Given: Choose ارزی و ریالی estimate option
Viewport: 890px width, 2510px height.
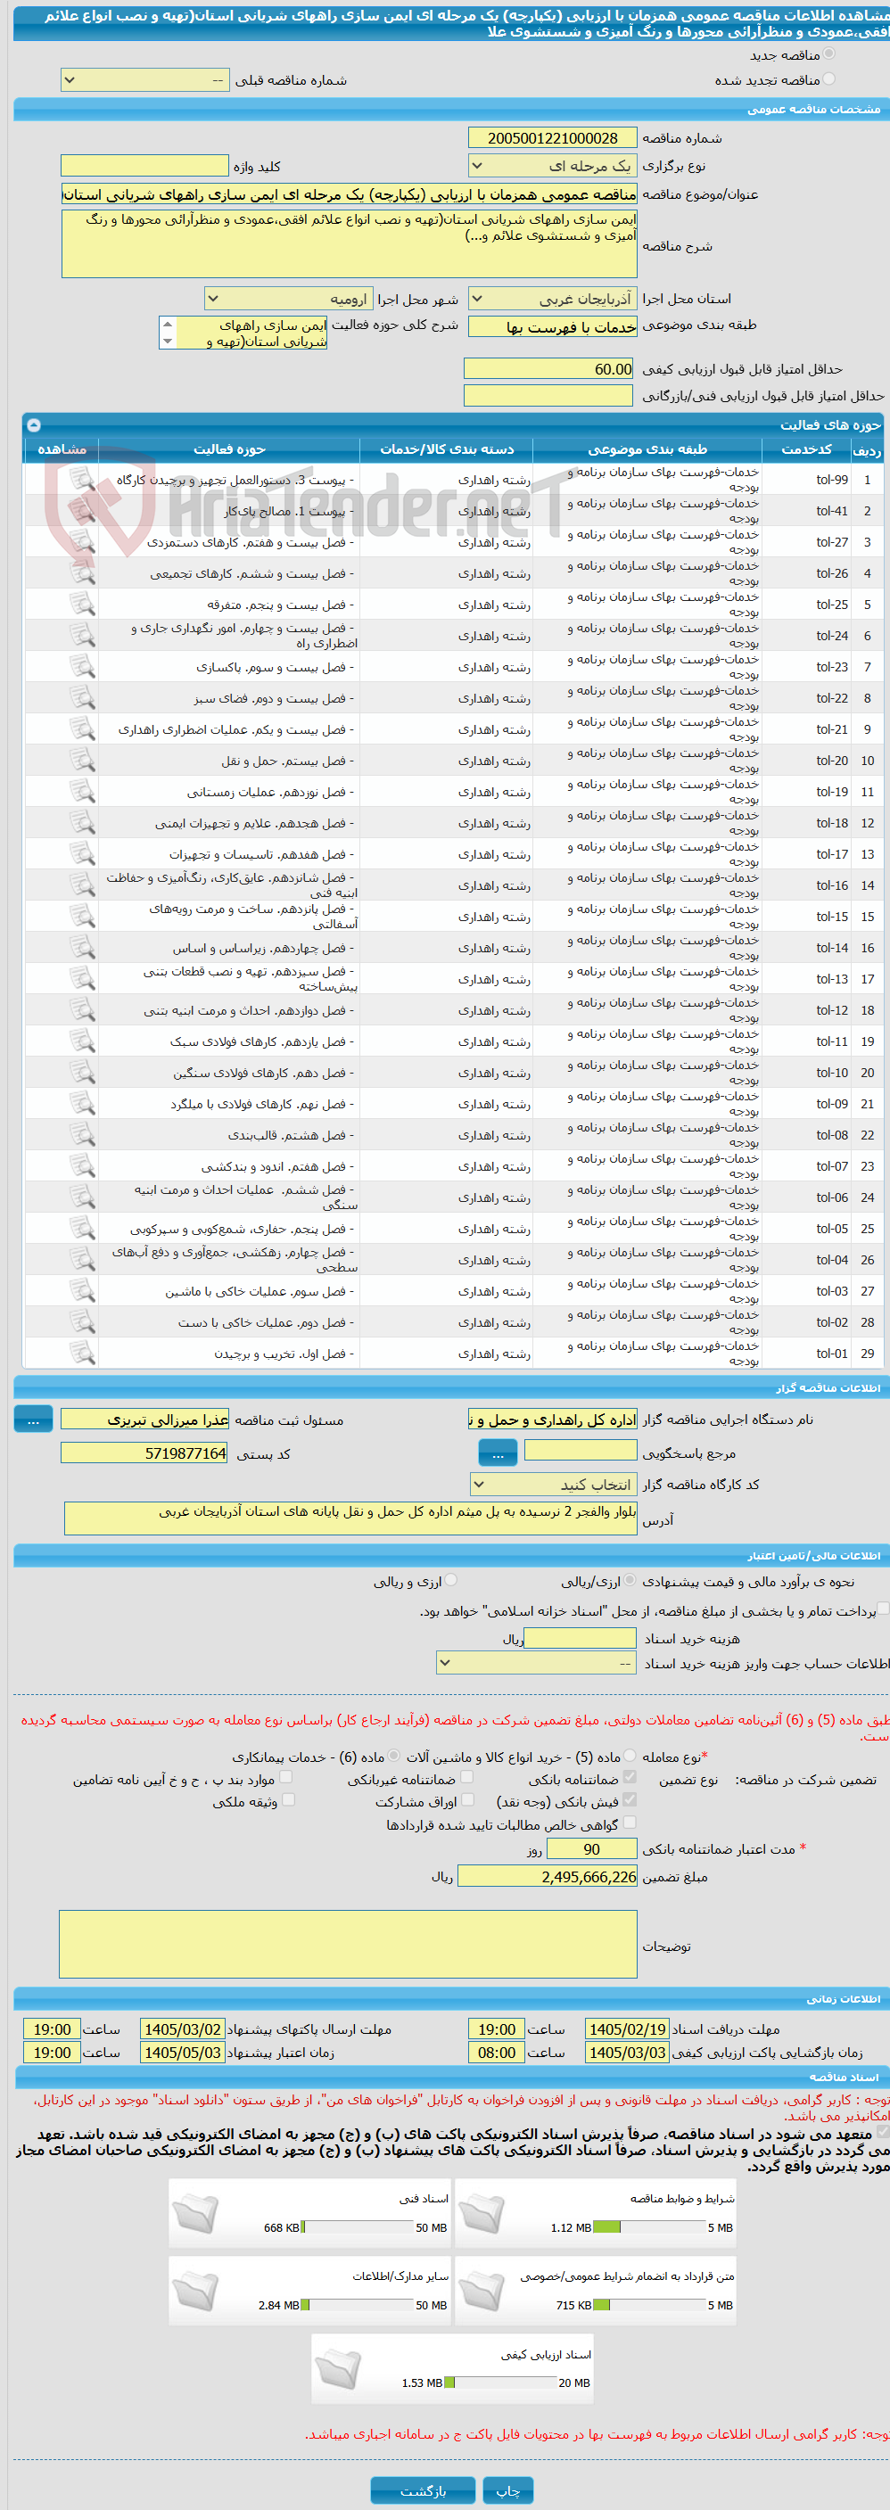Looking at the screenshot, I should coord(450,1580).
